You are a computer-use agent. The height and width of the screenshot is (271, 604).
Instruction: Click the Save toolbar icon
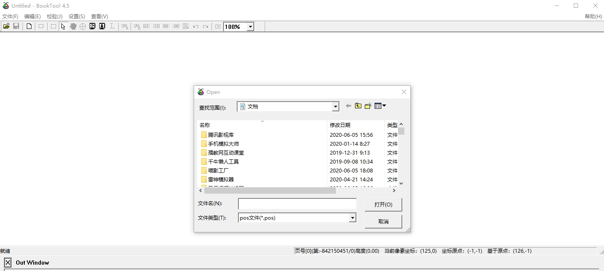(x=16, y=26)
